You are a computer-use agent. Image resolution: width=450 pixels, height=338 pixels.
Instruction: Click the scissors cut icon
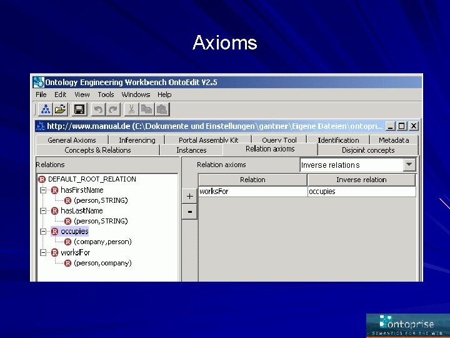132,110
